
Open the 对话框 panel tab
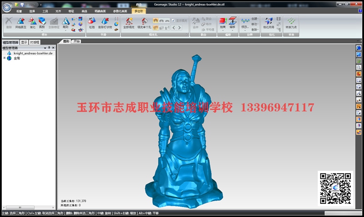click(35, 42)
